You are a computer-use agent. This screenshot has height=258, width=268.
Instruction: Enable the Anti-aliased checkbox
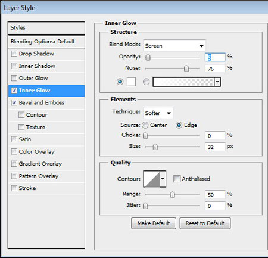(x=177, y=179)
